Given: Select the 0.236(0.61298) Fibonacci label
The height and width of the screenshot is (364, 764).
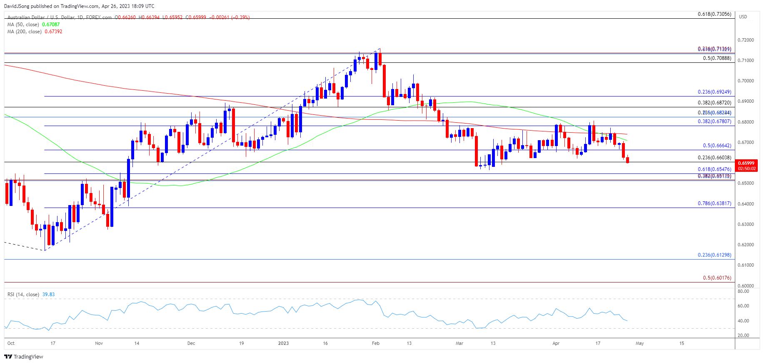Looking at the screenshot, I should tap(714, 255).
